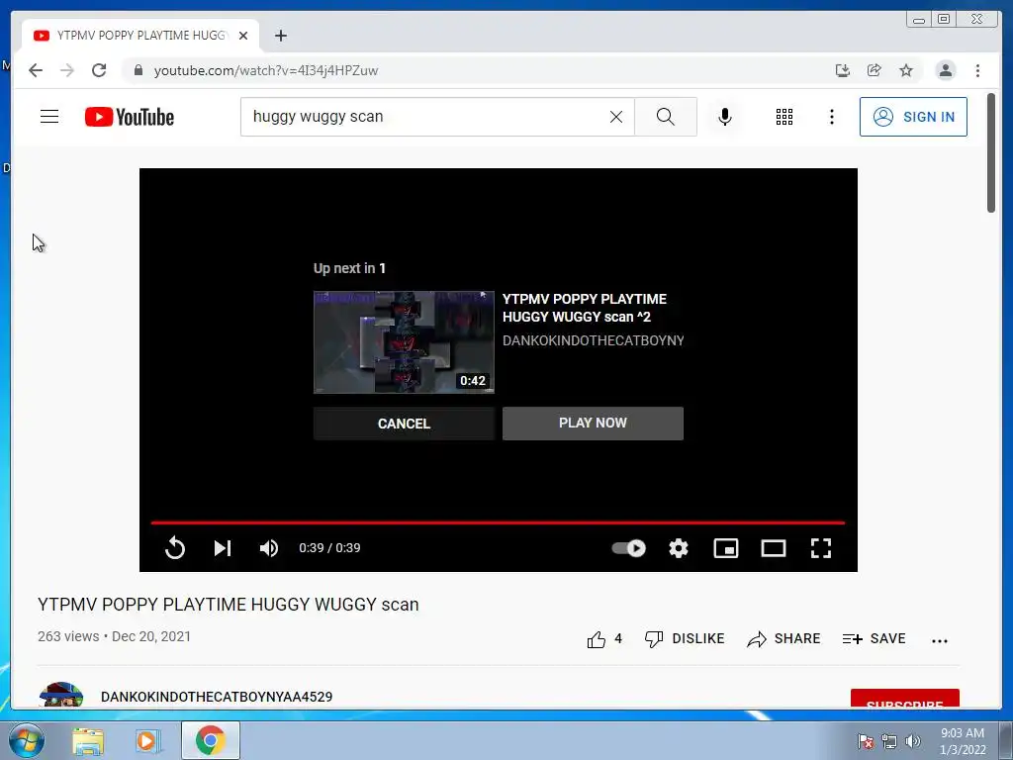Skip to the next video
The image size is (1013, 760).
[x=223, y=548]
